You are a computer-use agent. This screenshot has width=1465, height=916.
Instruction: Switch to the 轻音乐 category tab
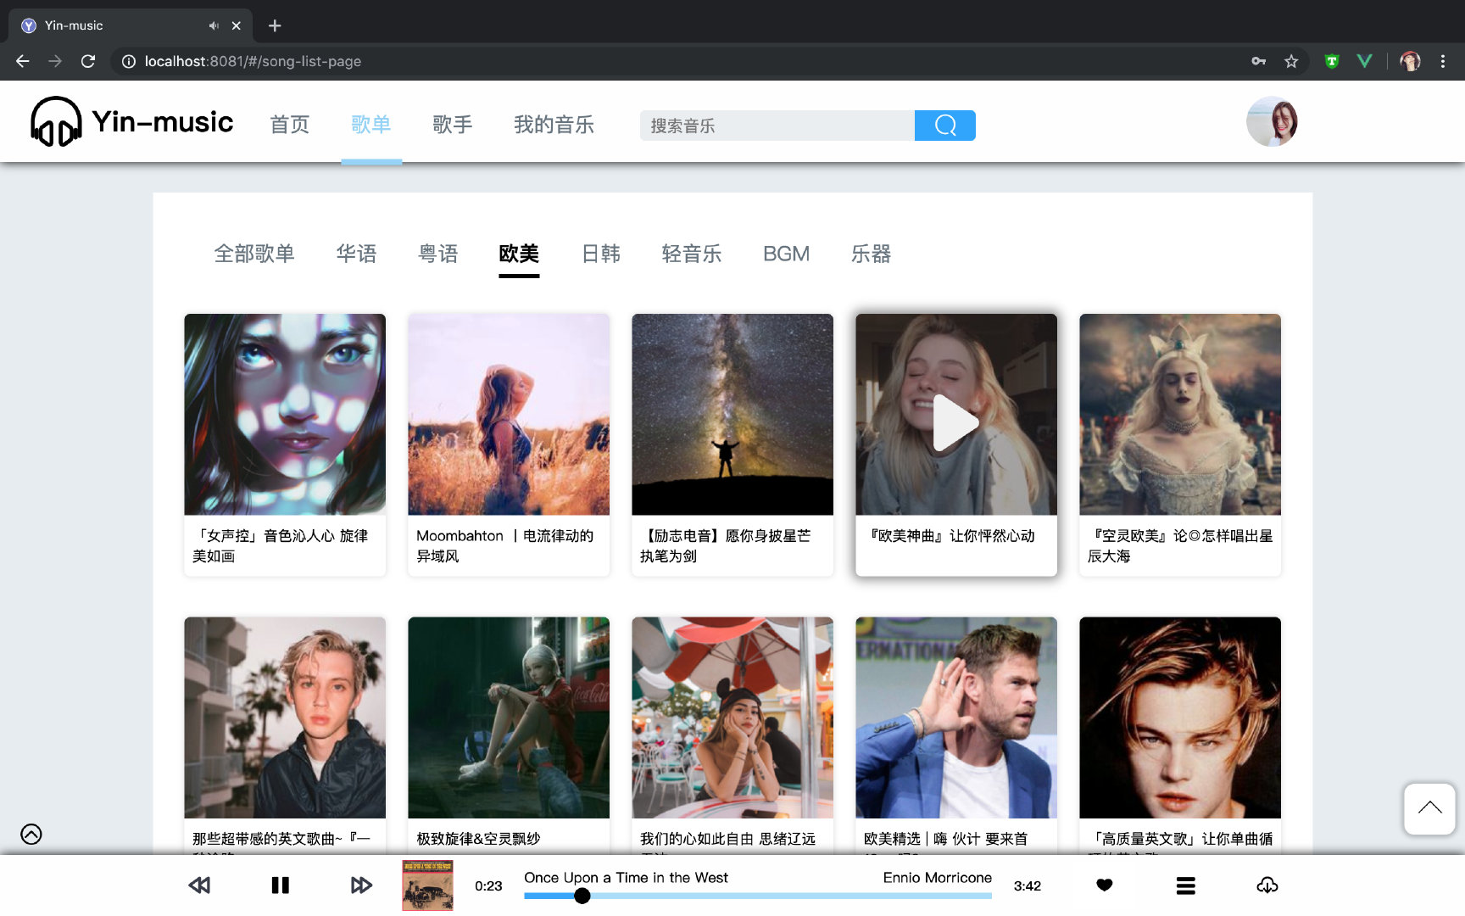(691, 254)
